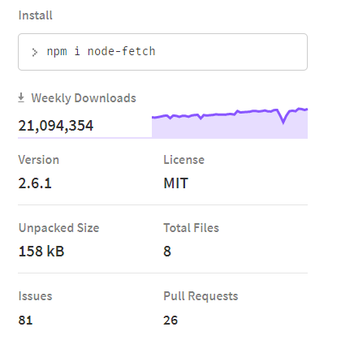Click the sharp dip in the downloads graph
Screen dimensions: 341x340
tap(283, 120)
